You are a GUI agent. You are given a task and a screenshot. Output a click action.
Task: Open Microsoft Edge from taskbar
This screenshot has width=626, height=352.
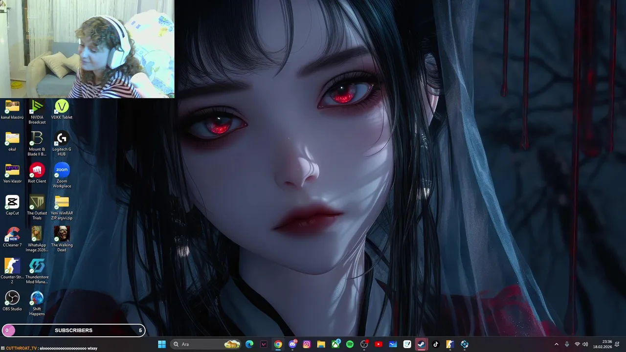tap(249, 344)
